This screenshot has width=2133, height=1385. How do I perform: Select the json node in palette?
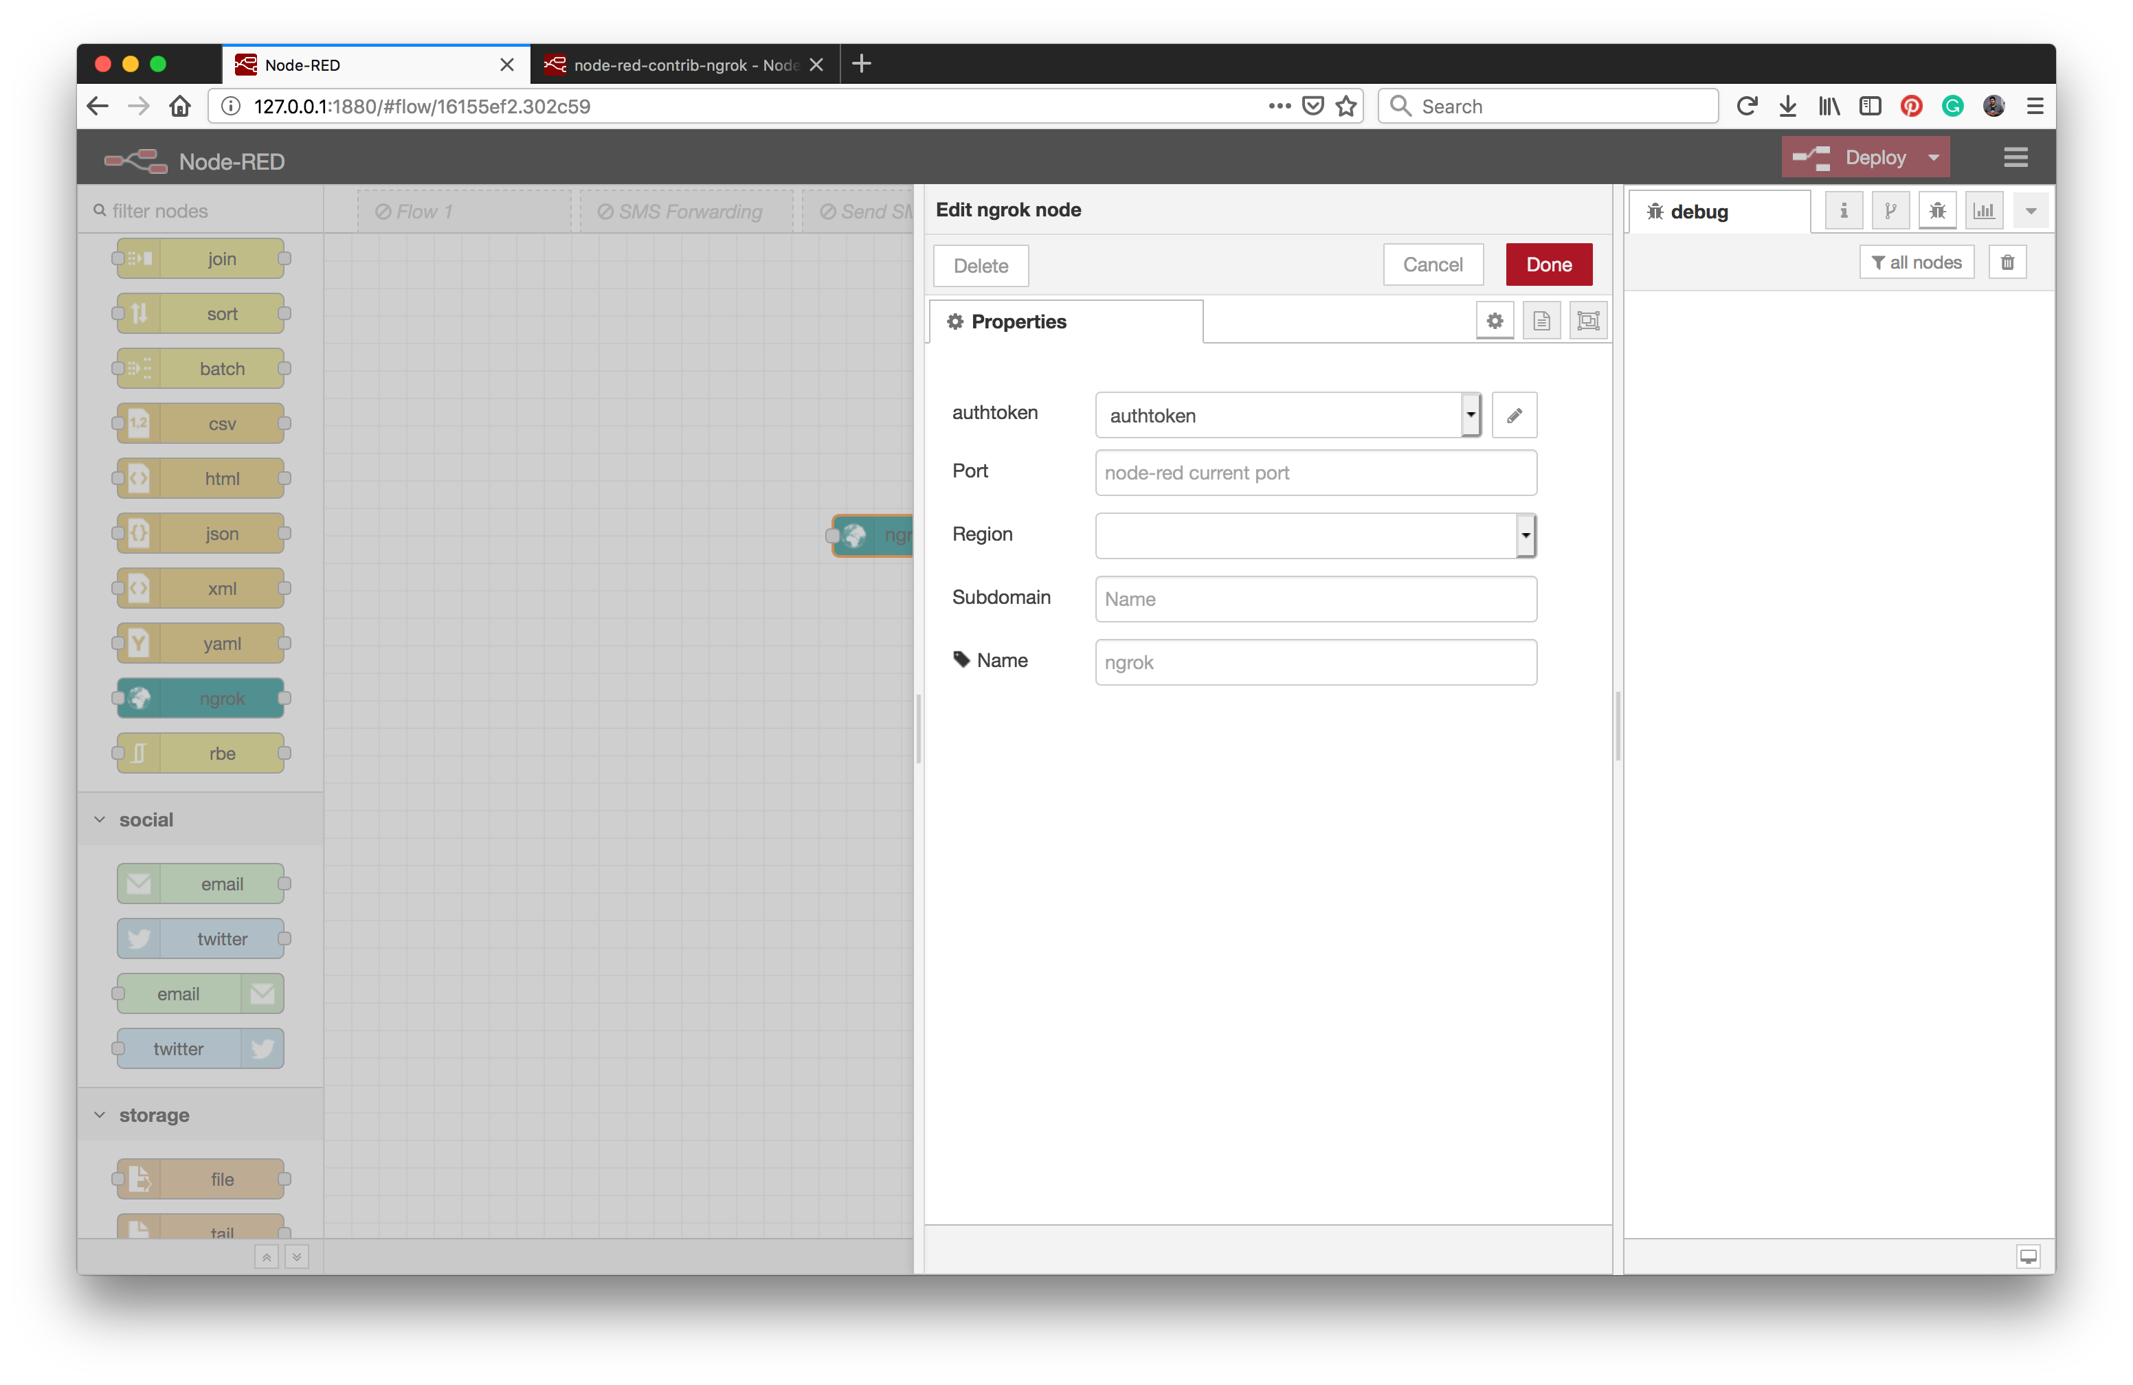tap(201, 533)
